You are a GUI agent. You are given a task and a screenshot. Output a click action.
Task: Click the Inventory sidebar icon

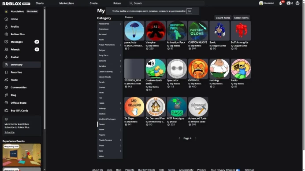(x=6, y=65)
